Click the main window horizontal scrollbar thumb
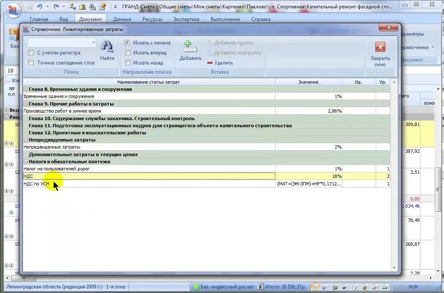The width and height of the screenshot is (444, 293). click(x=23, y=278)
